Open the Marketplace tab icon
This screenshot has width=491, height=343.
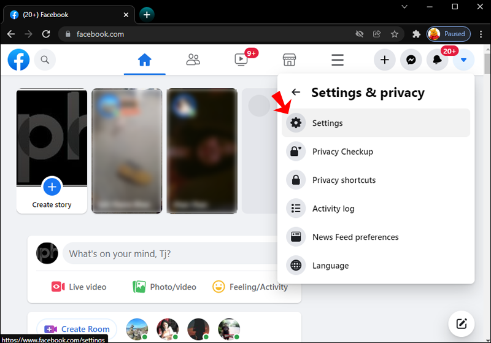pyautogui.click(x=289, y=60)
